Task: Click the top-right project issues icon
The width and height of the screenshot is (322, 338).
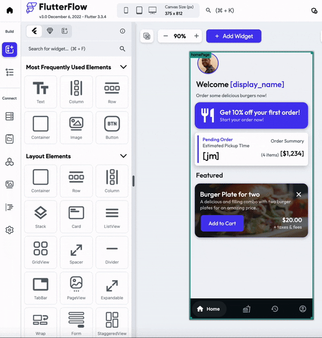Action: [x=314, y=11]
